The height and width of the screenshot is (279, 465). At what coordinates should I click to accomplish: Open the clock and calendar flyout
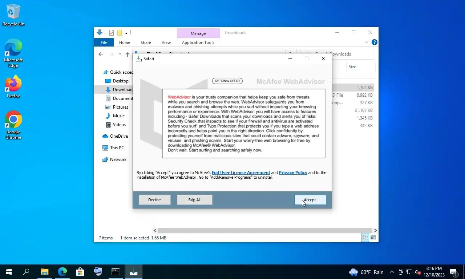[x=434, y=272]
